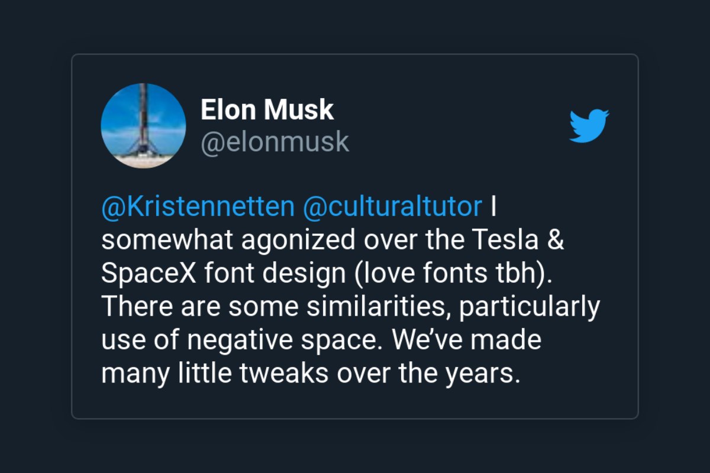The height and width of the screenshot is (473, 710).
Task: Open the @elonmusk handle
Action: click(275, 142)
